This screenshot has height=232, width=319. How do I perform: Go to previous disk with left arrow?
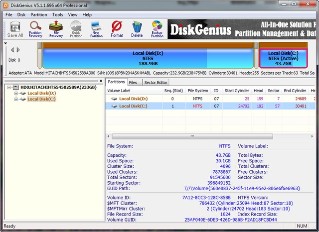(x=12, y=50)
